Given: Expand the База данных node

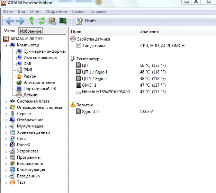Looking at the screenshot, I should pyautogui.click(x=6, y=176).
